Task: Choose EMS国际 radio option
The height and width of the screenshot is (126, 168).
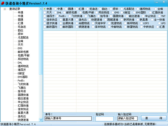Action: [134, 13]
